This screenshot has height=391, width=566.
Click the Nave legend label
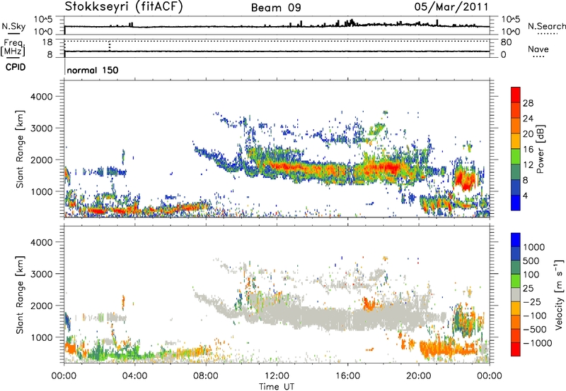(538, 49)
